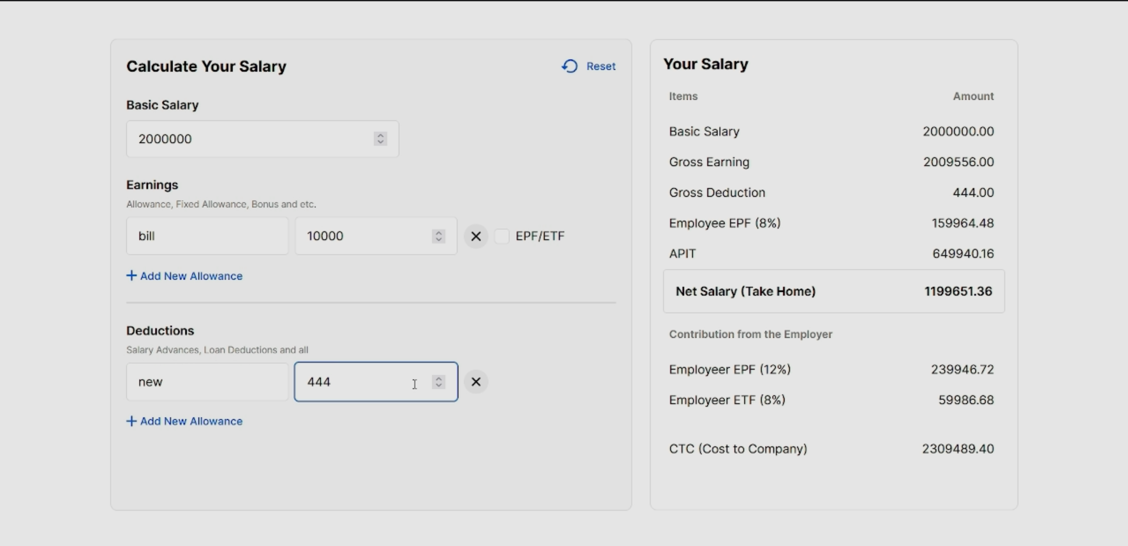This screenshot has width=1128, height=546.
Task: Click the 'APIT' row label
Action: click(x=682, y=254)
